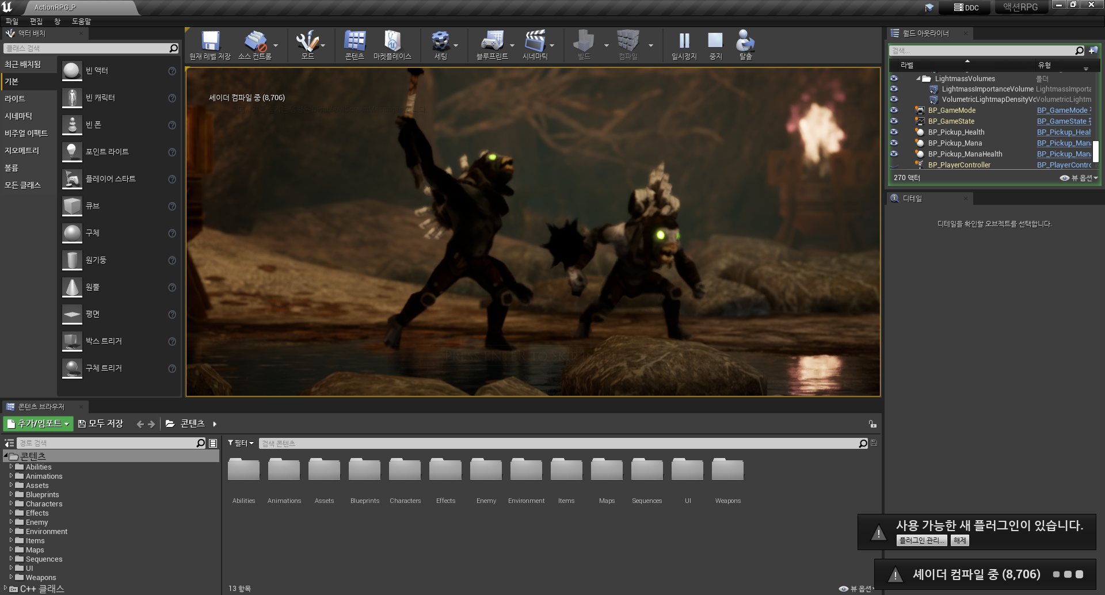Expand the C++ Classes tree node

(5, 588)
